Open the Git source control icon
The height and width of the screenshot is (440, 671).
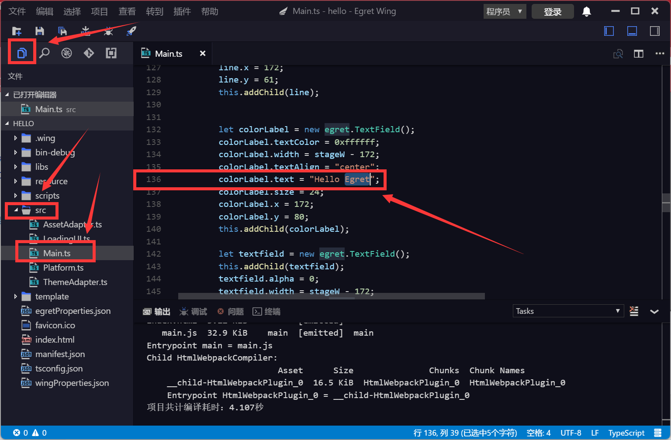(89, 53)
